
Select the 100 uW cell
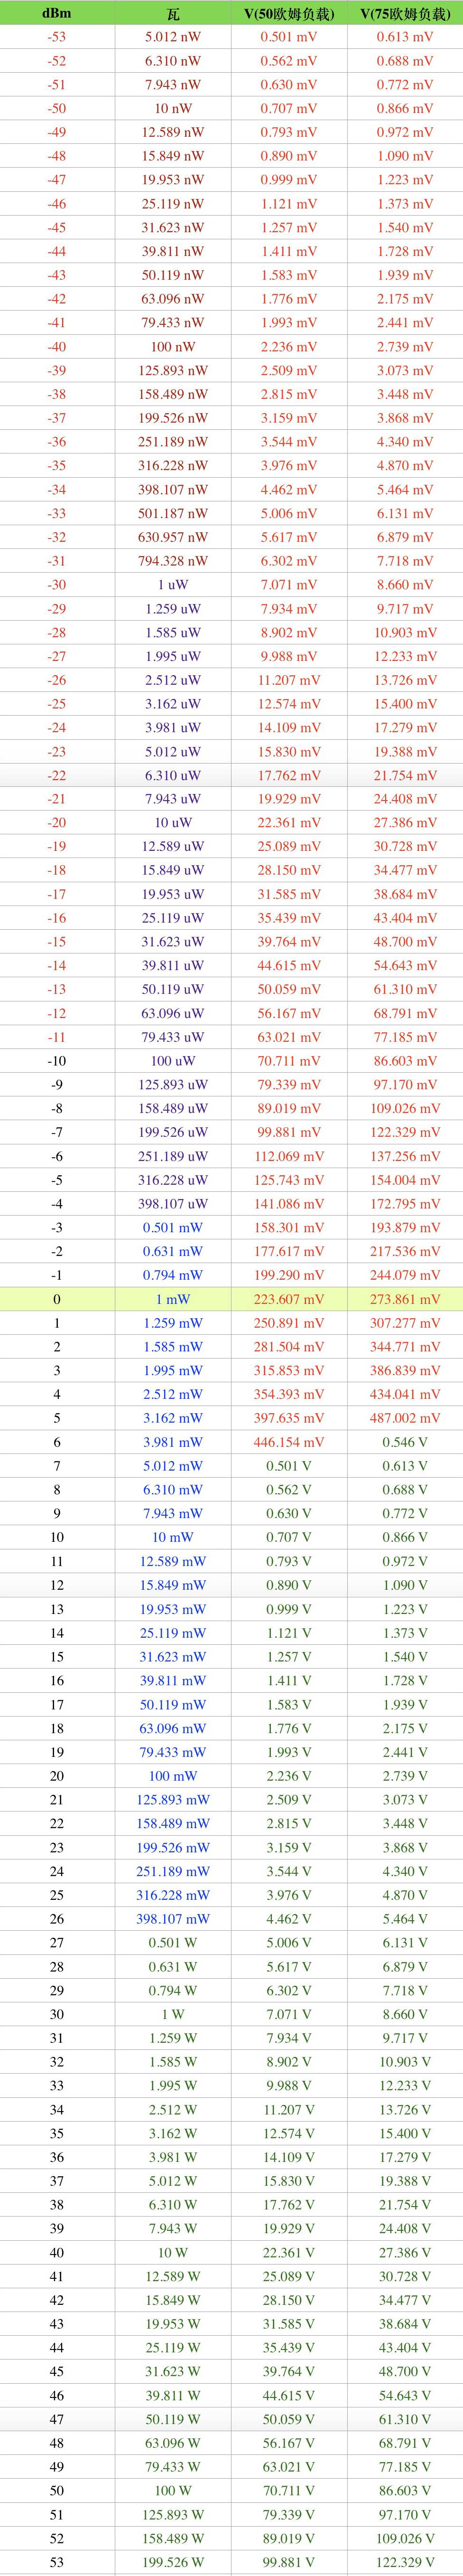click(173, 1061)
